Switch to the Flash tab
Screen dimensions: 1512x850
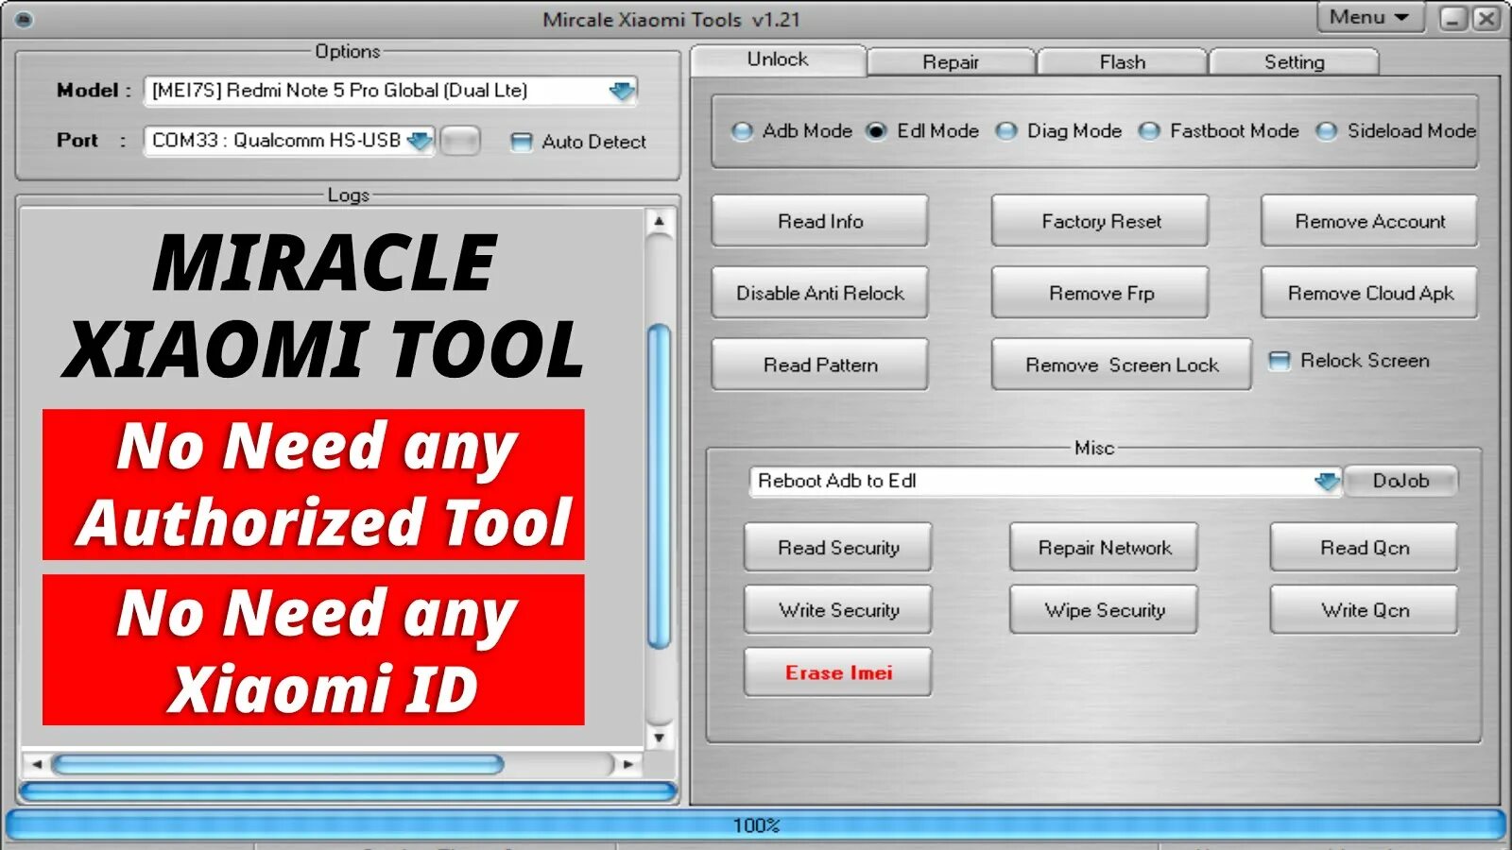(1122, 62)
